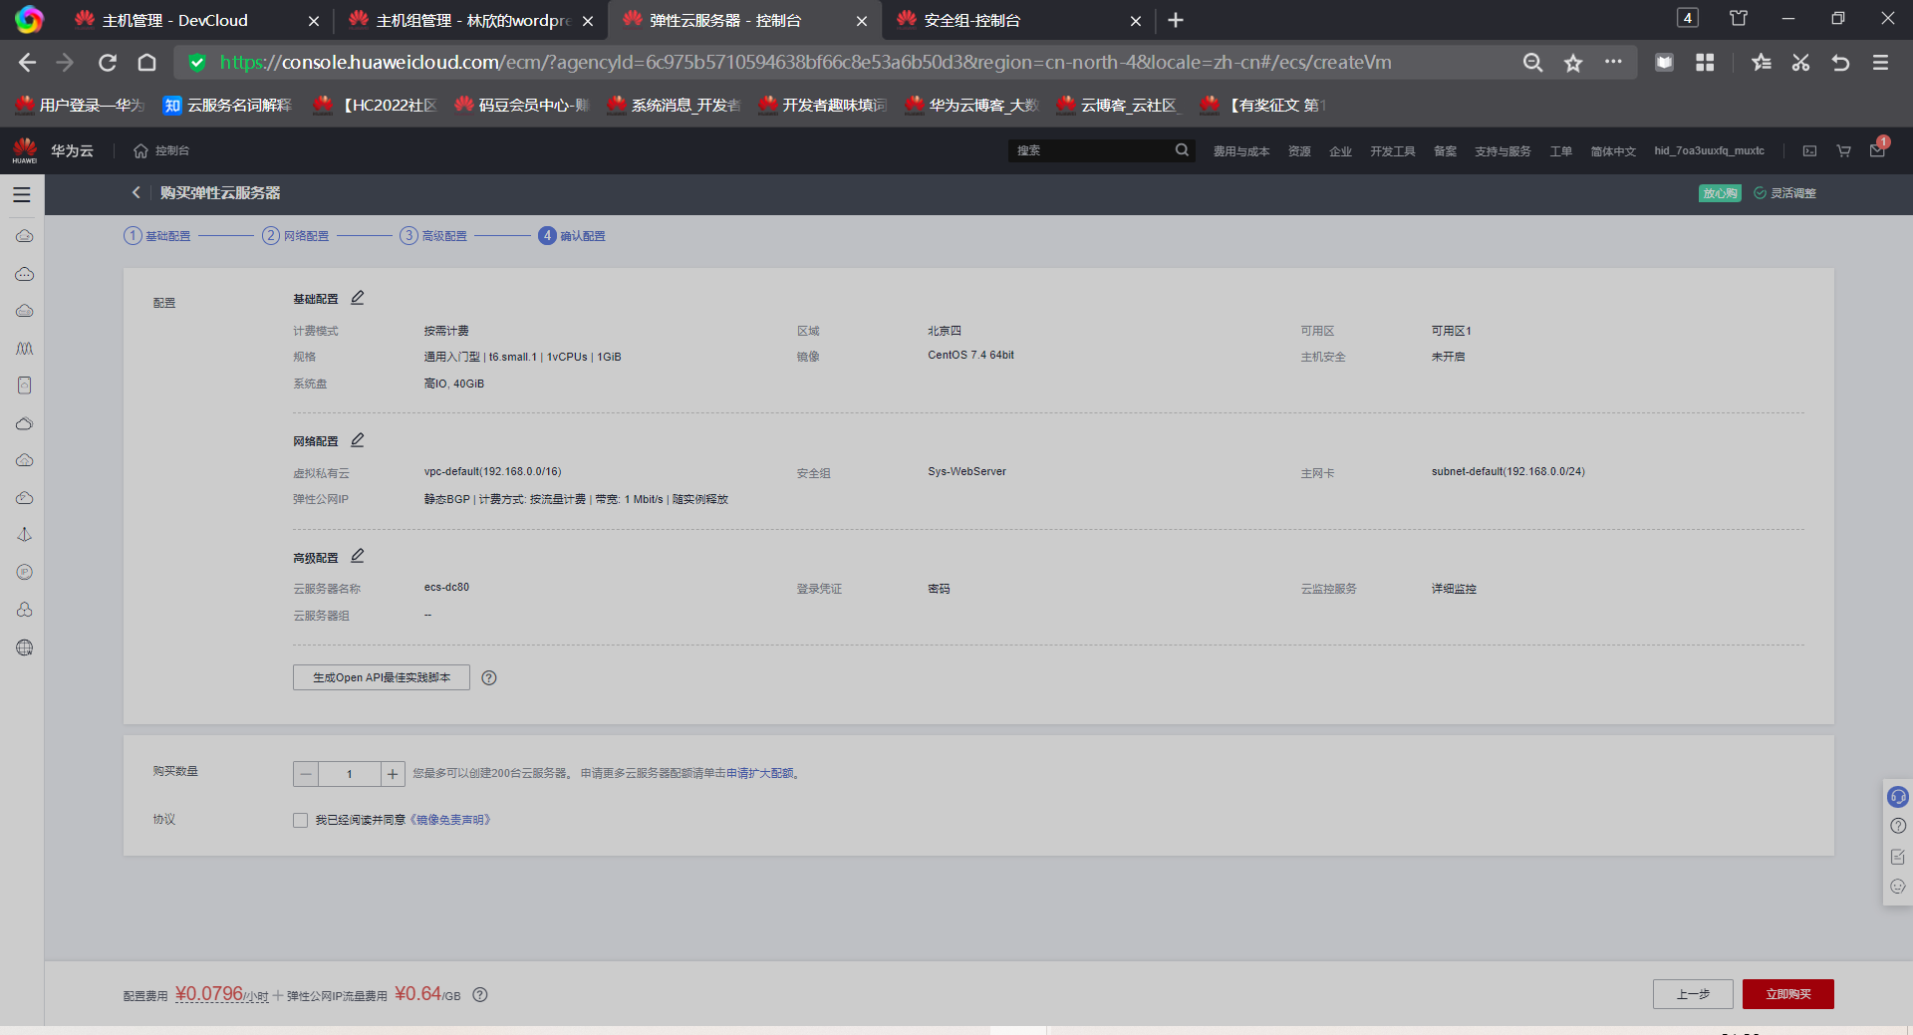The width and height of the screenshot is (1913, 1035).
Task: Edit the 网络配置 section via pencil icon
Action: click(x=358, y=440)
